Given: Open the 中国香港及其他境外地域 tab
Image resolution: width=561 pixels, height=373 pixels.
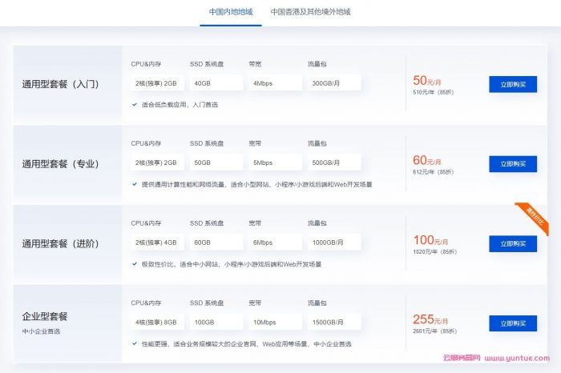Looking at the screenshot, I should [x=310, y=12].
